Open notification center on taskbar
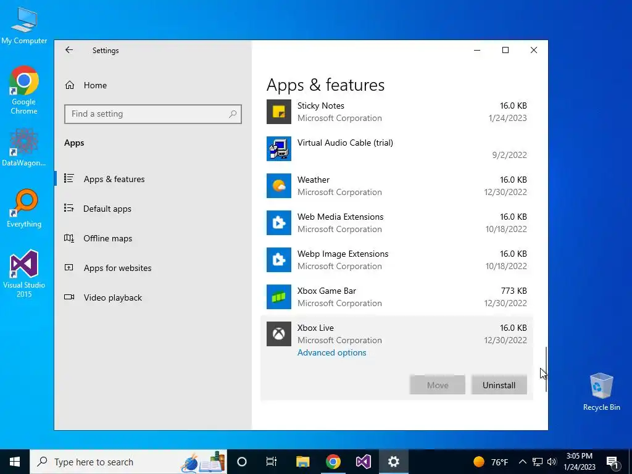Image resolution: width=632 pixels, height=474 pixels. tap(613, 462)
